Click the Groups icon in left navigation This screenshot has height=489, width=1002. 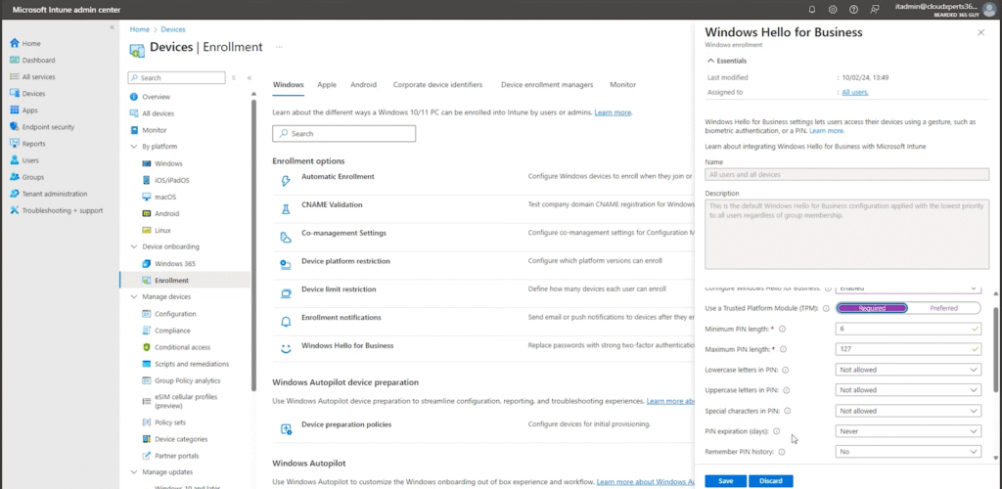tap(14, 177)
